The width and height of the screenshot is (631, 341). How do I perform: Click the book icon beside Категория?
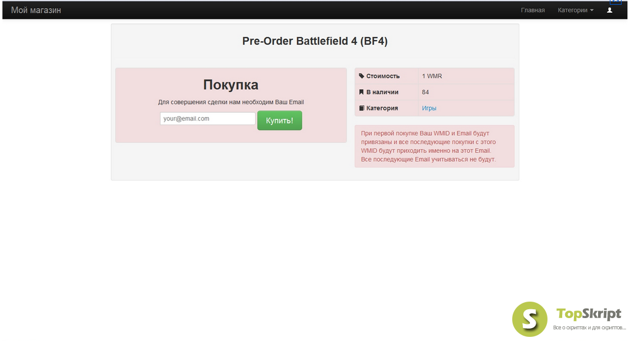coord(362,108)
